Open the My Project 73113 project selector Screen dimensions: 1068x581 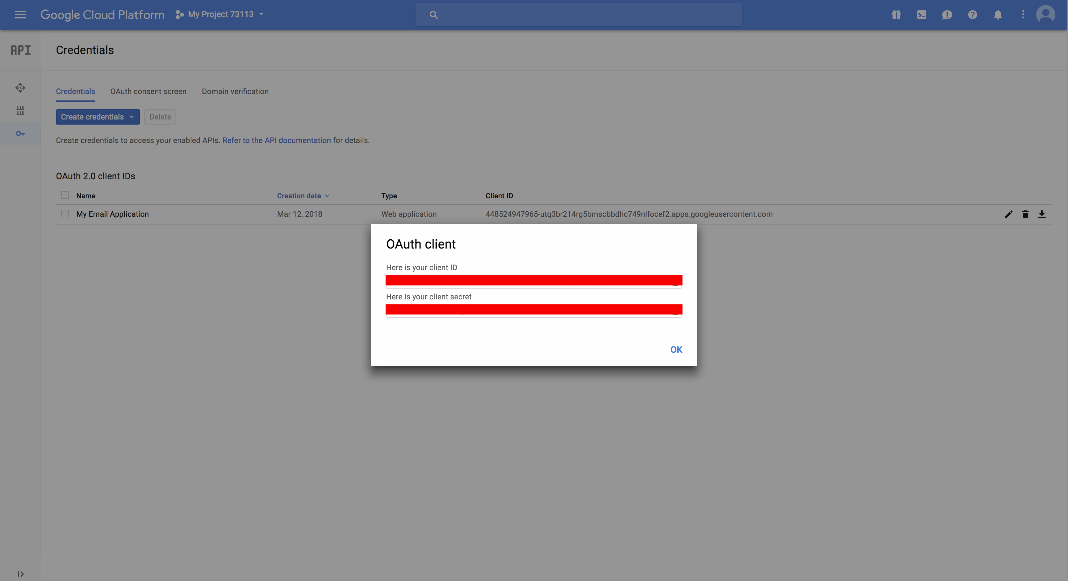(x=220, y=14)
